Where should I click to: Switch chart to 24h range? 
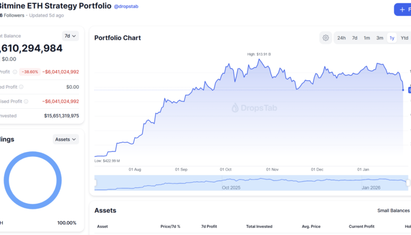tap(341, 38)
